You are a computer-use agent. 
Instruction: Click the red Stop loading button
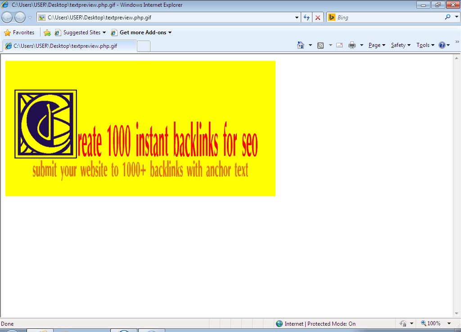click(318, 18)
